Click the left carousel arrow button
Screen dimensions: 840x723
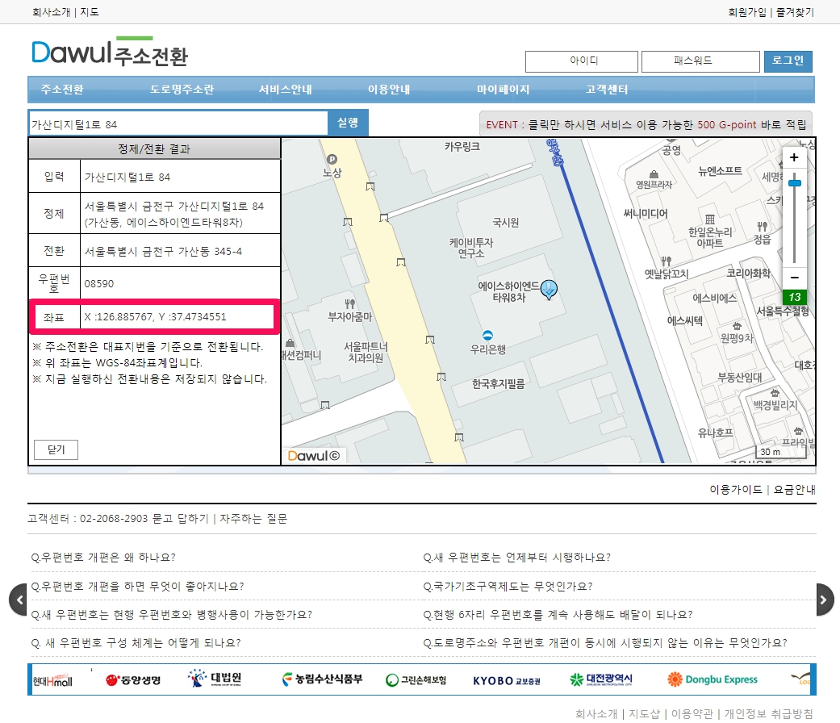pyautogui.click(x=18, y=599)
